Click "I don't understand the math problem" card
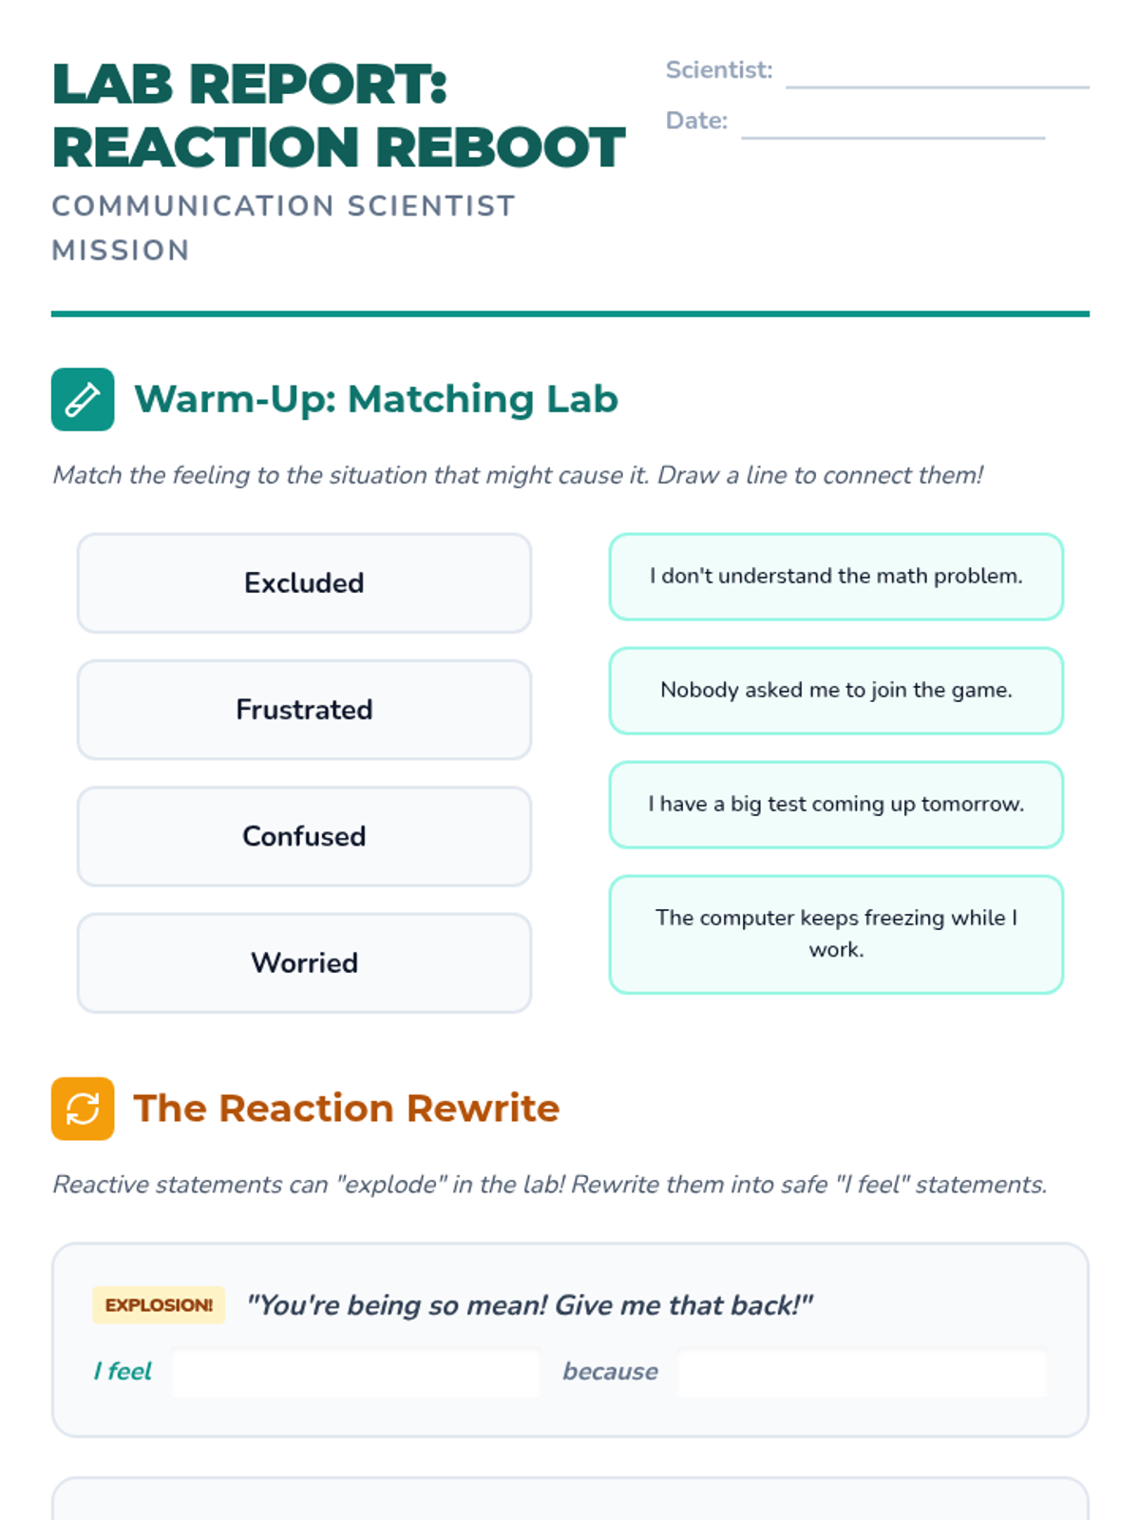Screen dimensions: 1140x1520 pyautogui.click(x=836, y=577)
